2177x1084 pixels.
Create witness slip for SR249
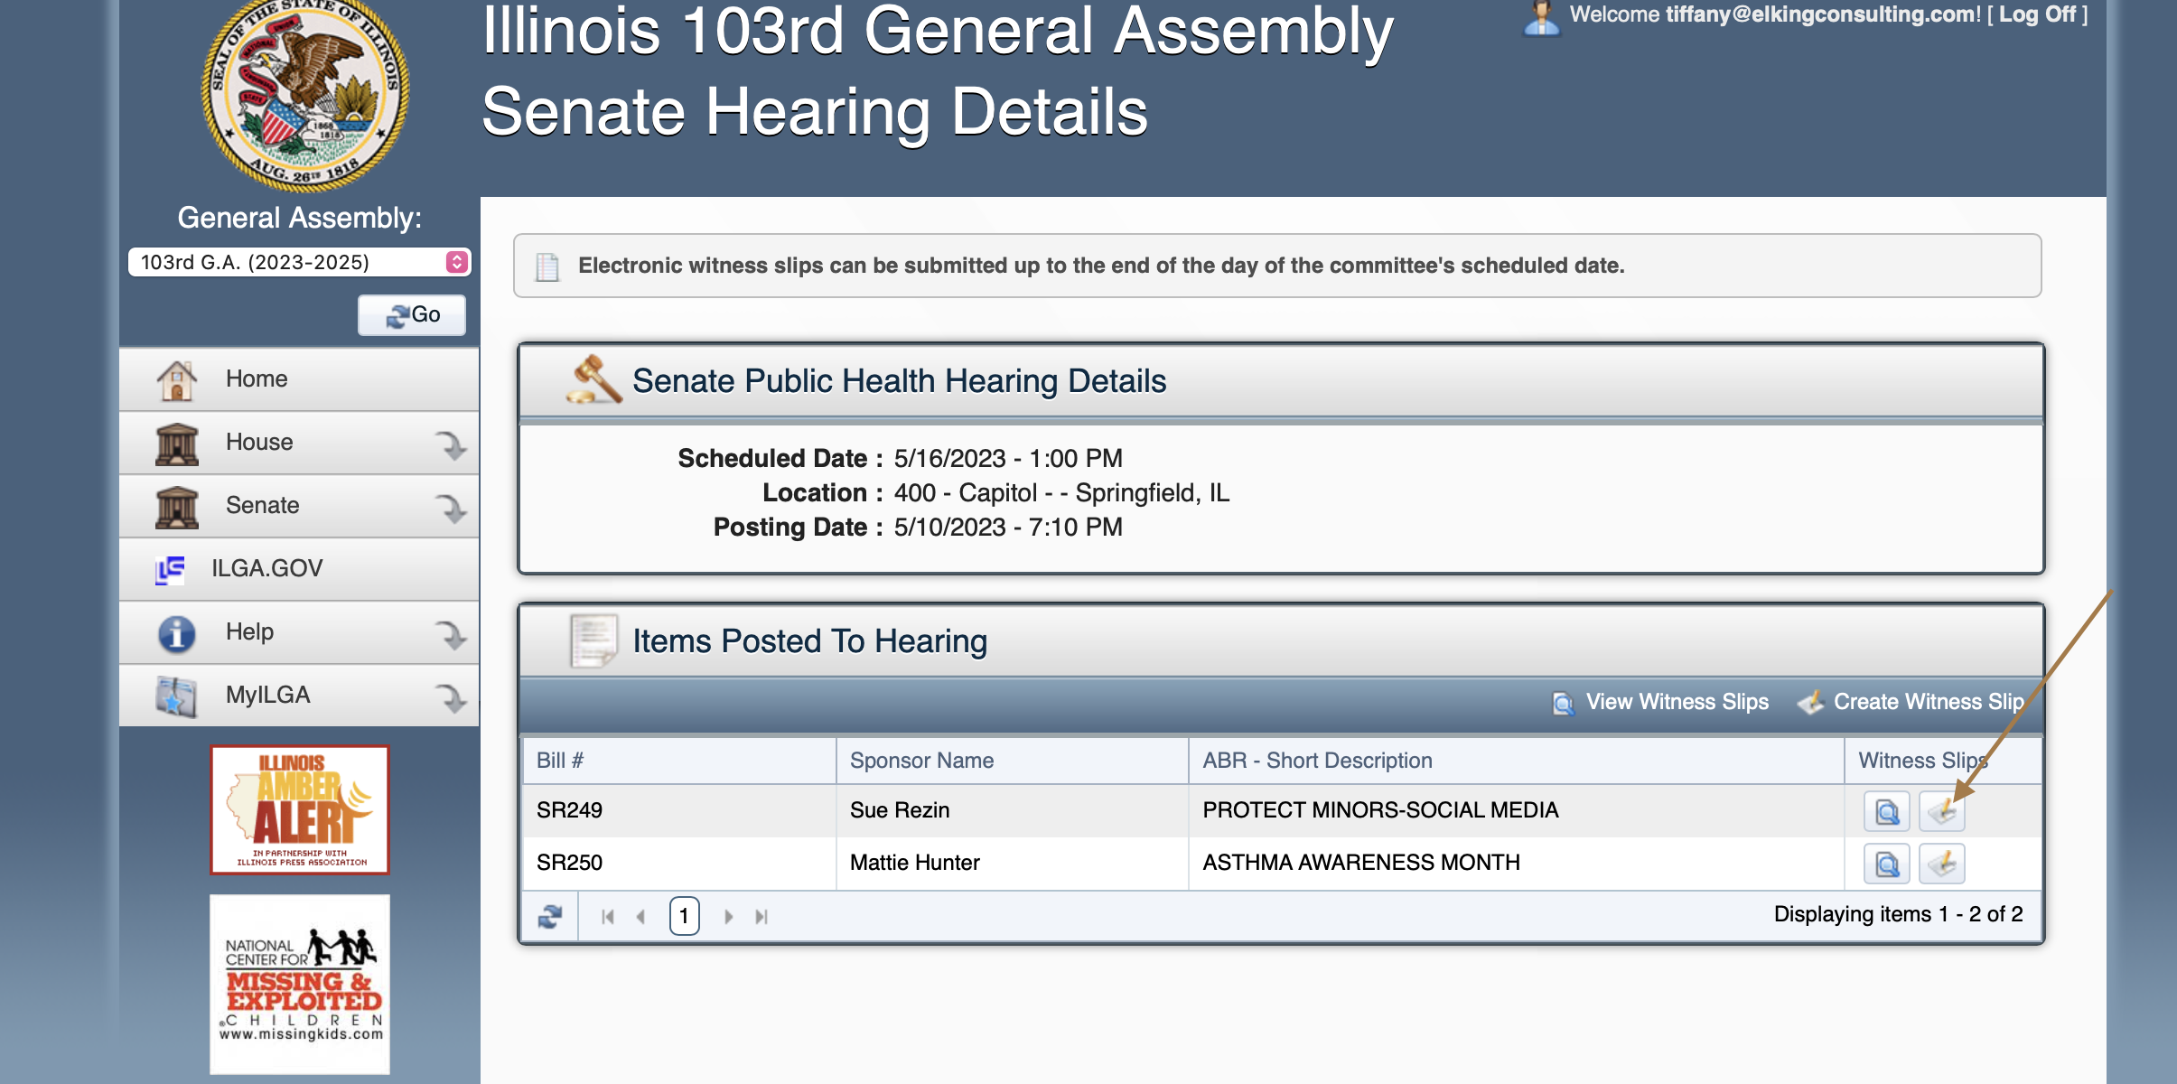[1941, 811]
